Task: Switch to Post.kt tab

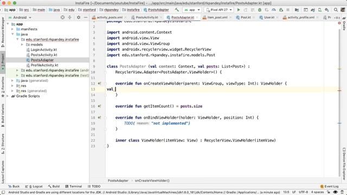Action: (x=245, y=17)
